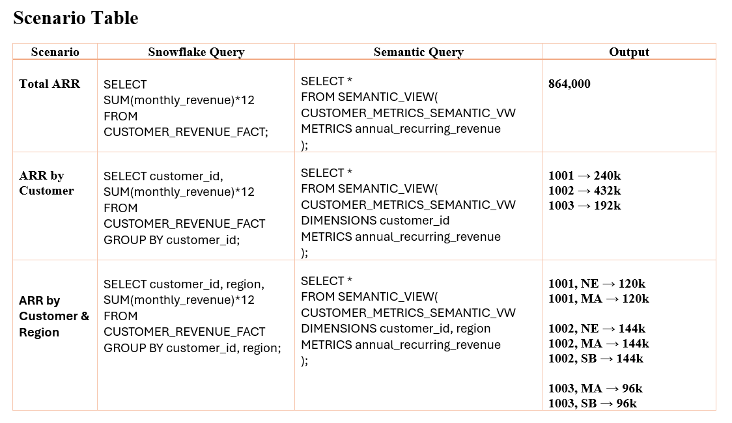
Task: Click the "1001, NE → 120k" result
Action: (x=597, y=284)
